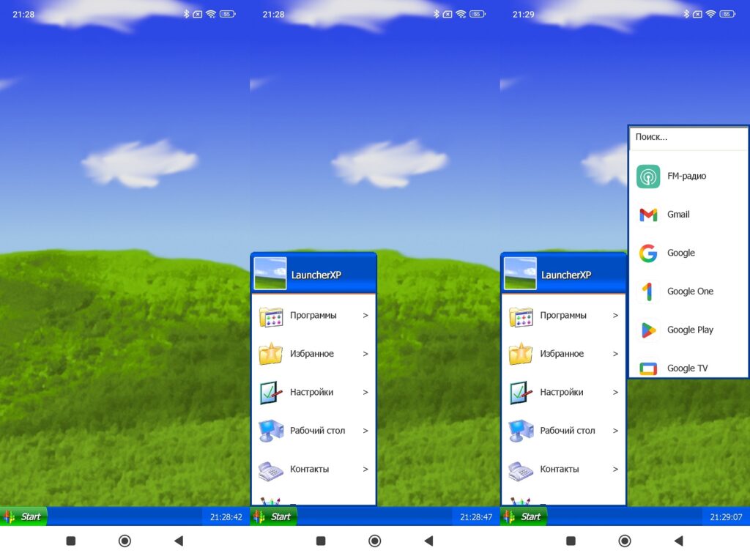This screenshot has width=750, height=556.
Task: Tap square recents button in right screenshot
Action: point(571,541)
